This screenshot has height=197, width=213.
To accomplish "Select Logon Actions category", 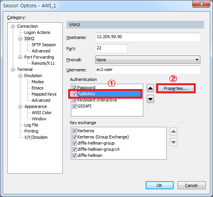I will pyautogui.click(x=37, y=32).
